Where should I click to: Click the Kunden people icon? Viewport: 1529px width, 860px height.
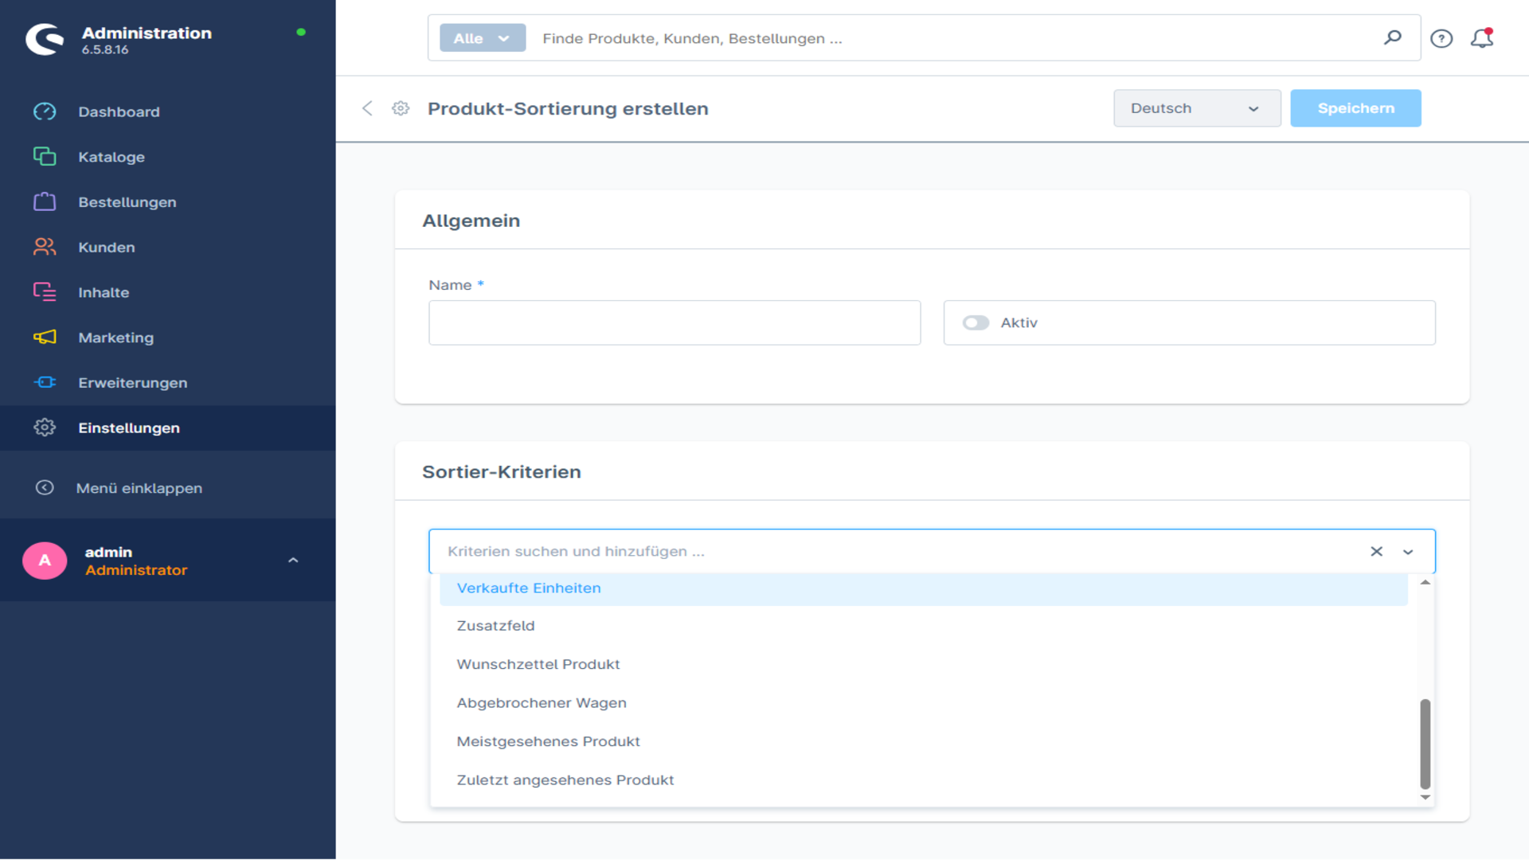tap(45, 247)
